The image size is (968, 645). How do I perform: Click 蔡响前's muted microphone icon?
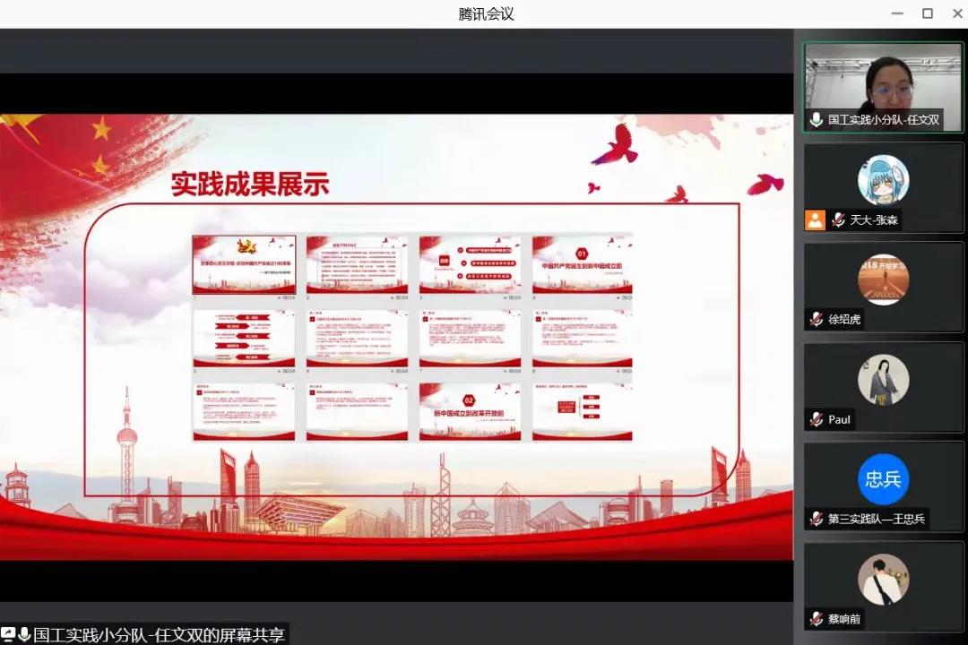point(816,618)
